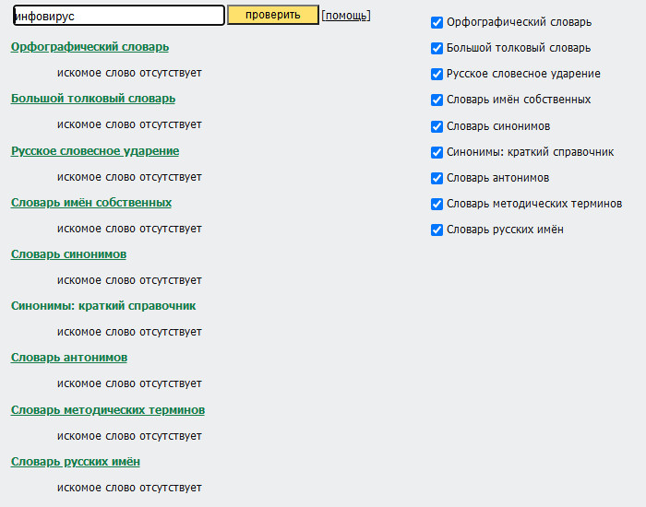Viewport: 646px width, 507px height.
Task: Click the yellow проверить button
Action: [x=273, y=15]
